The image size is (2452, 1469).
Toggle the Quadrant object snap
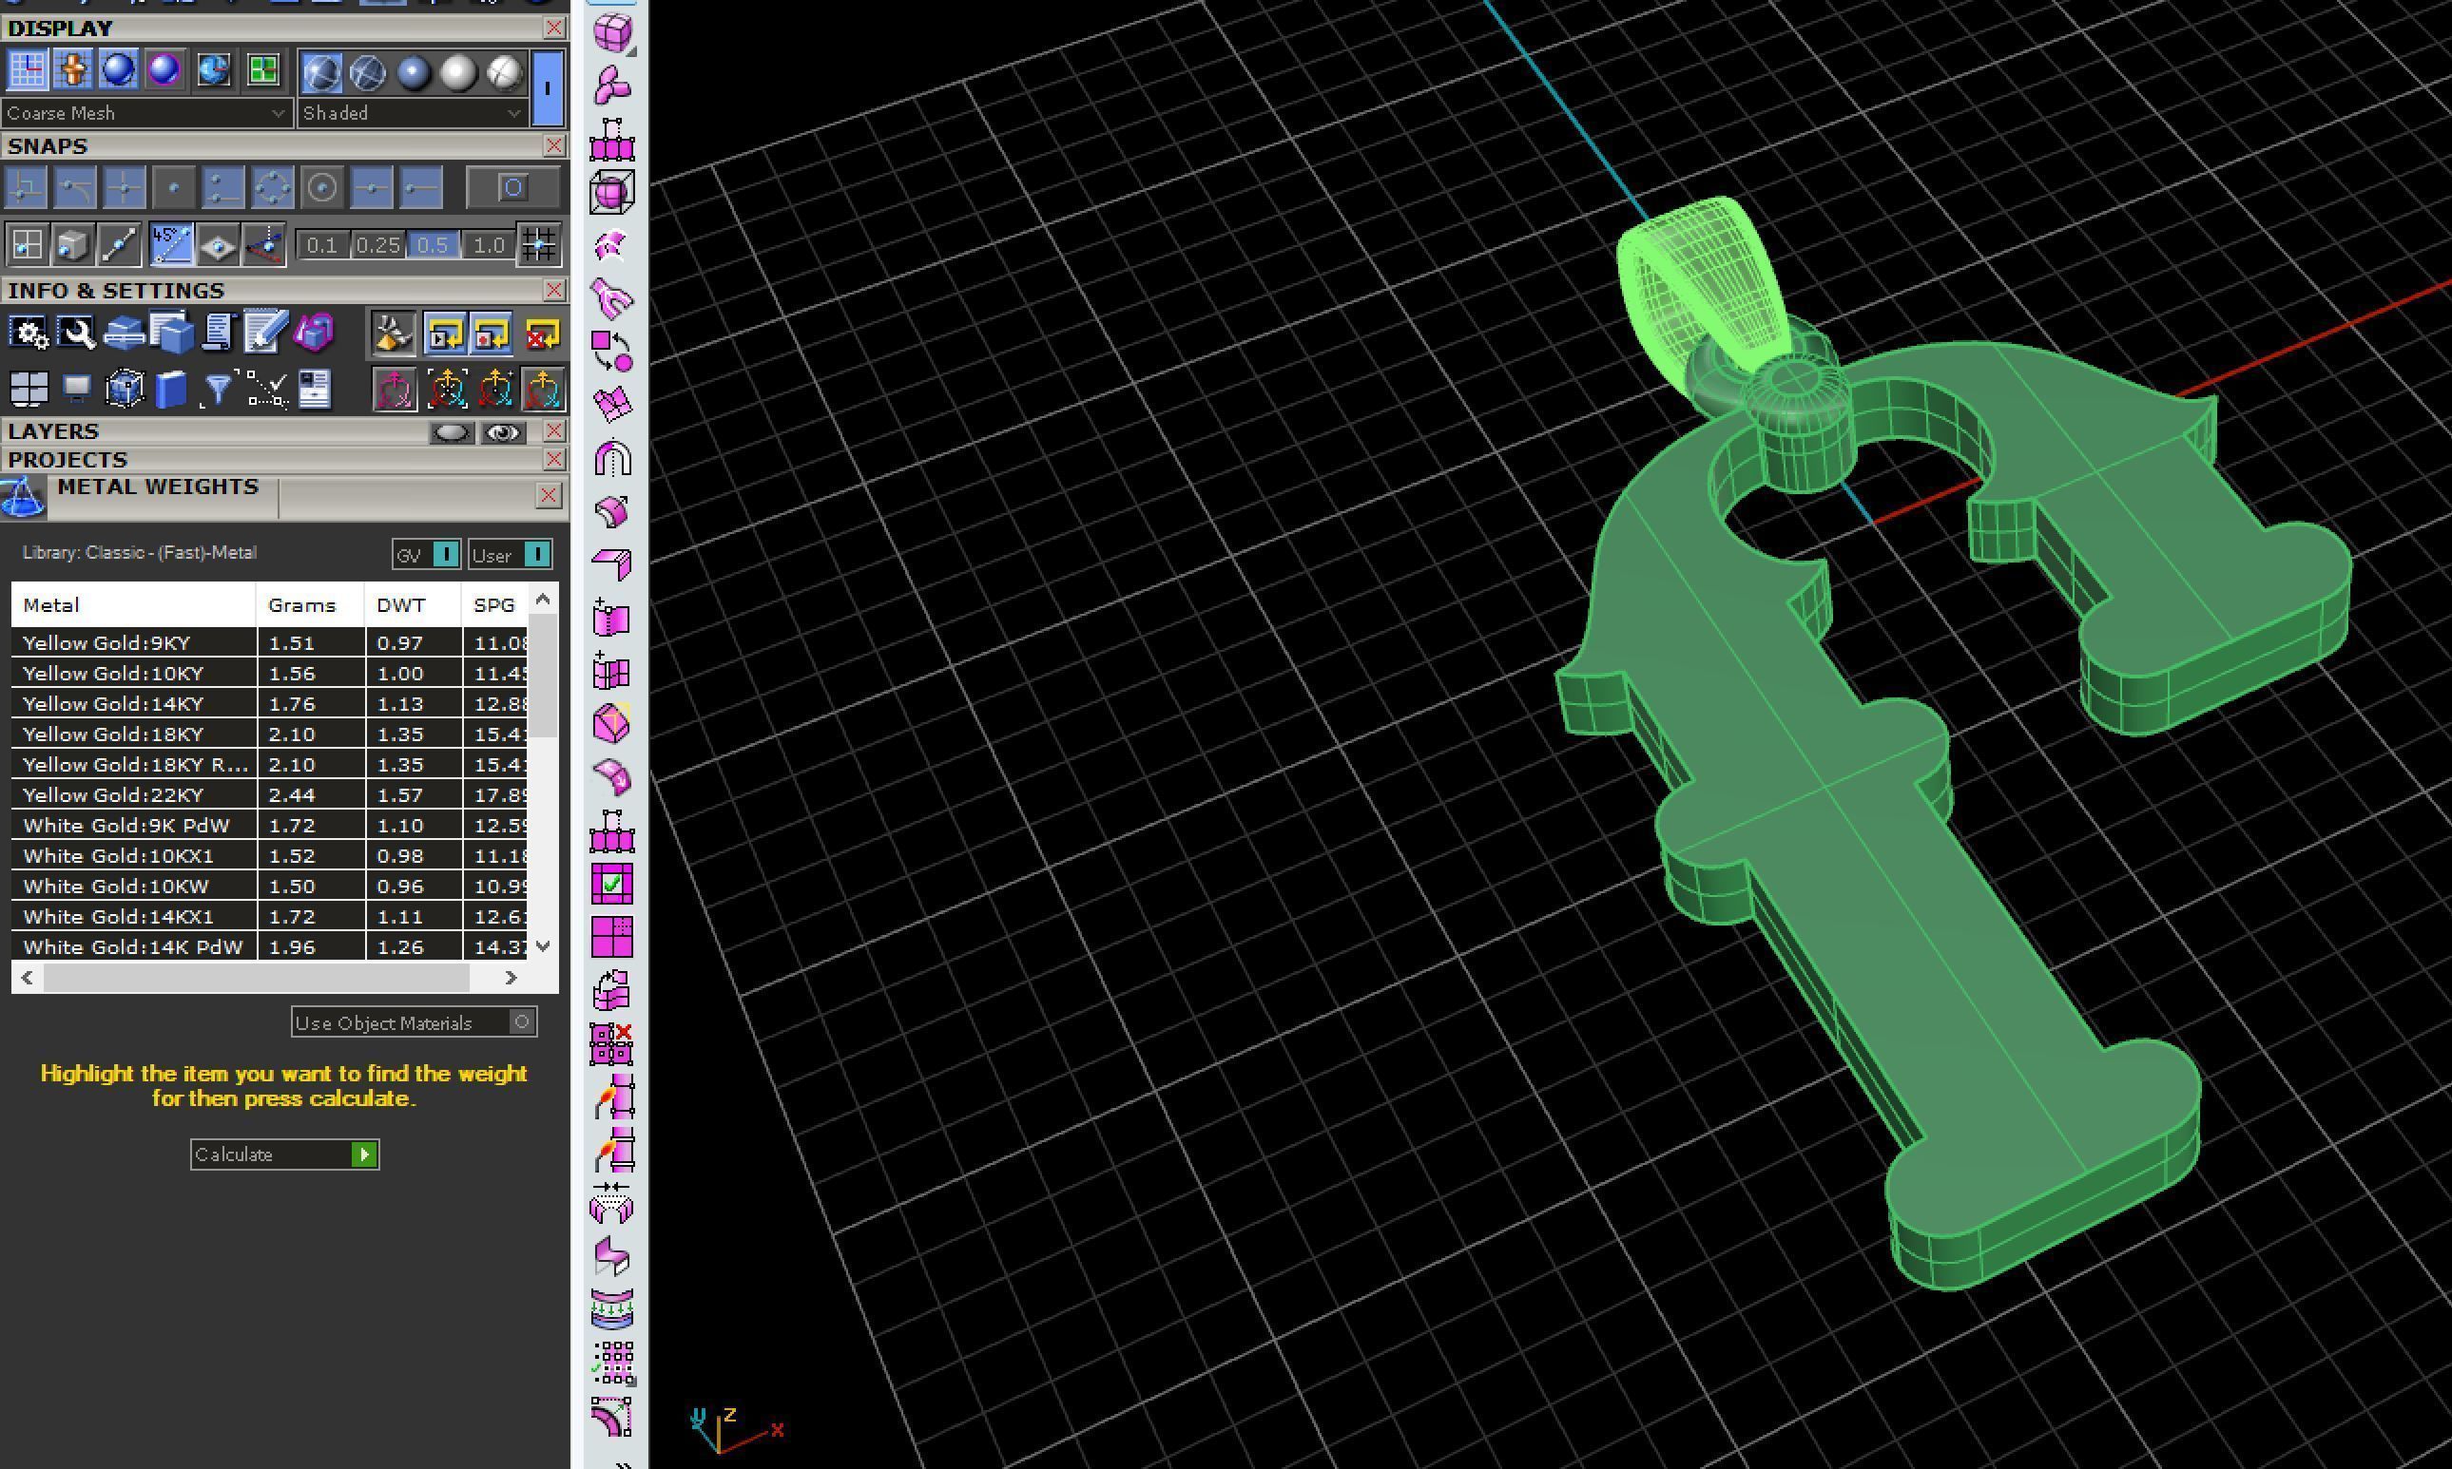pos(272,187)
